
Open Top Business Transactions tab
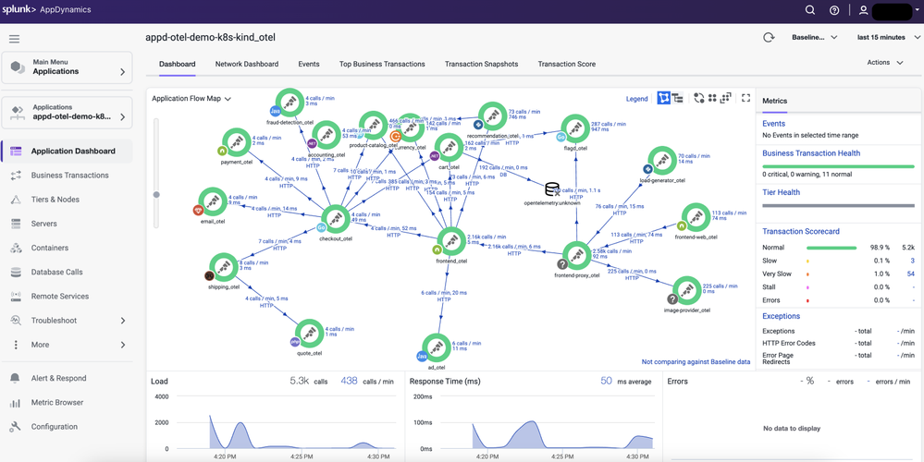pyautogui.click(x=382, y=64)
